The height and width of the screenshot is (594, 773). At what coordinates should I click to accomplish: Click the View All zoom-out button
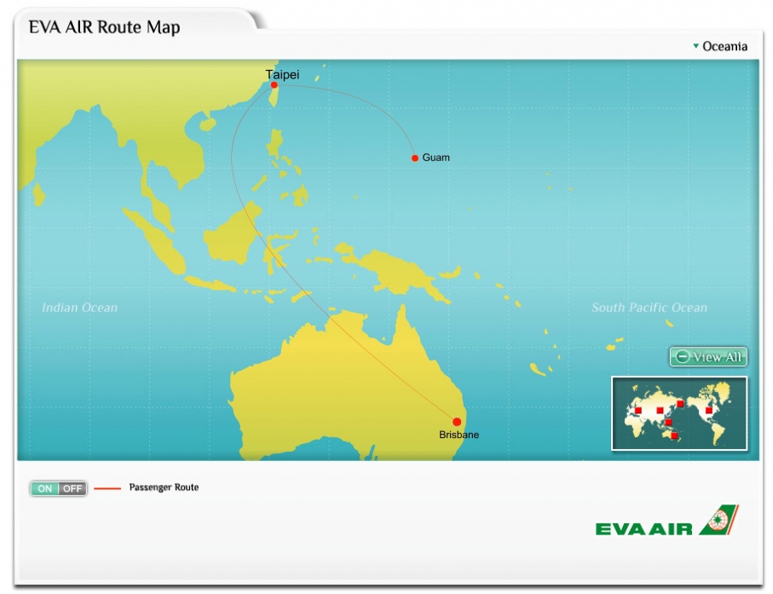tap(708, 356)
